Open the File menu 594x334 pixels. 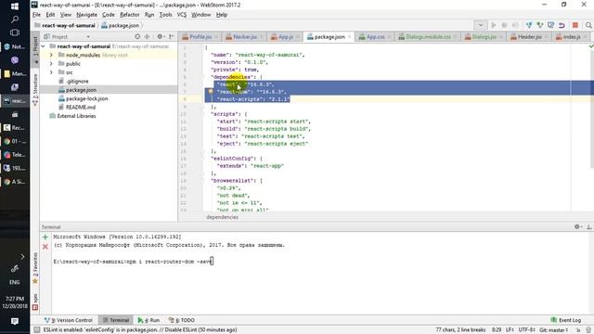tap(37, 15)
